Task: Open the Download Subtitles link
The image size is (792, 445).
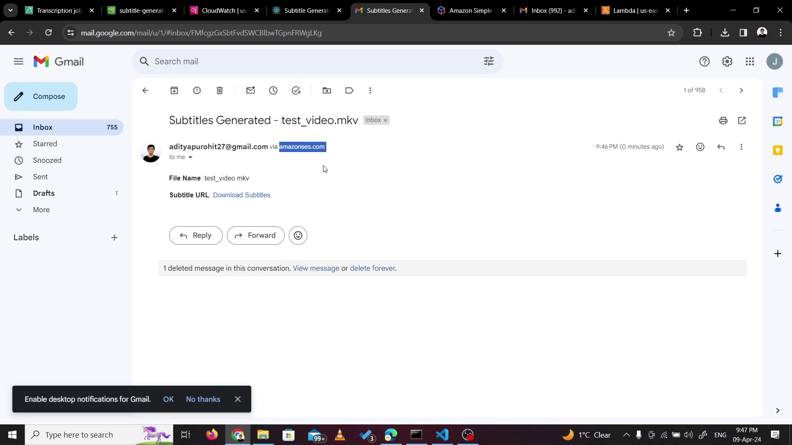Action: [x=242, y=195]
